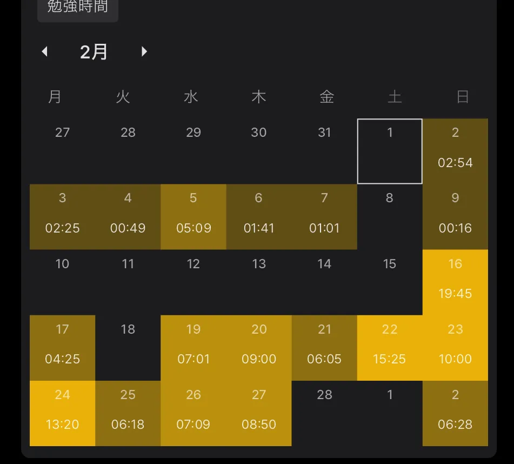Open February 5 with 05:09 study time

click(x=193, y=217)
